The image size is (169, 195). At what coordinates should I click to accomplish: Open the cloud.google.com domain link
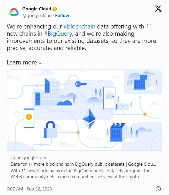(x=28, y=157)
